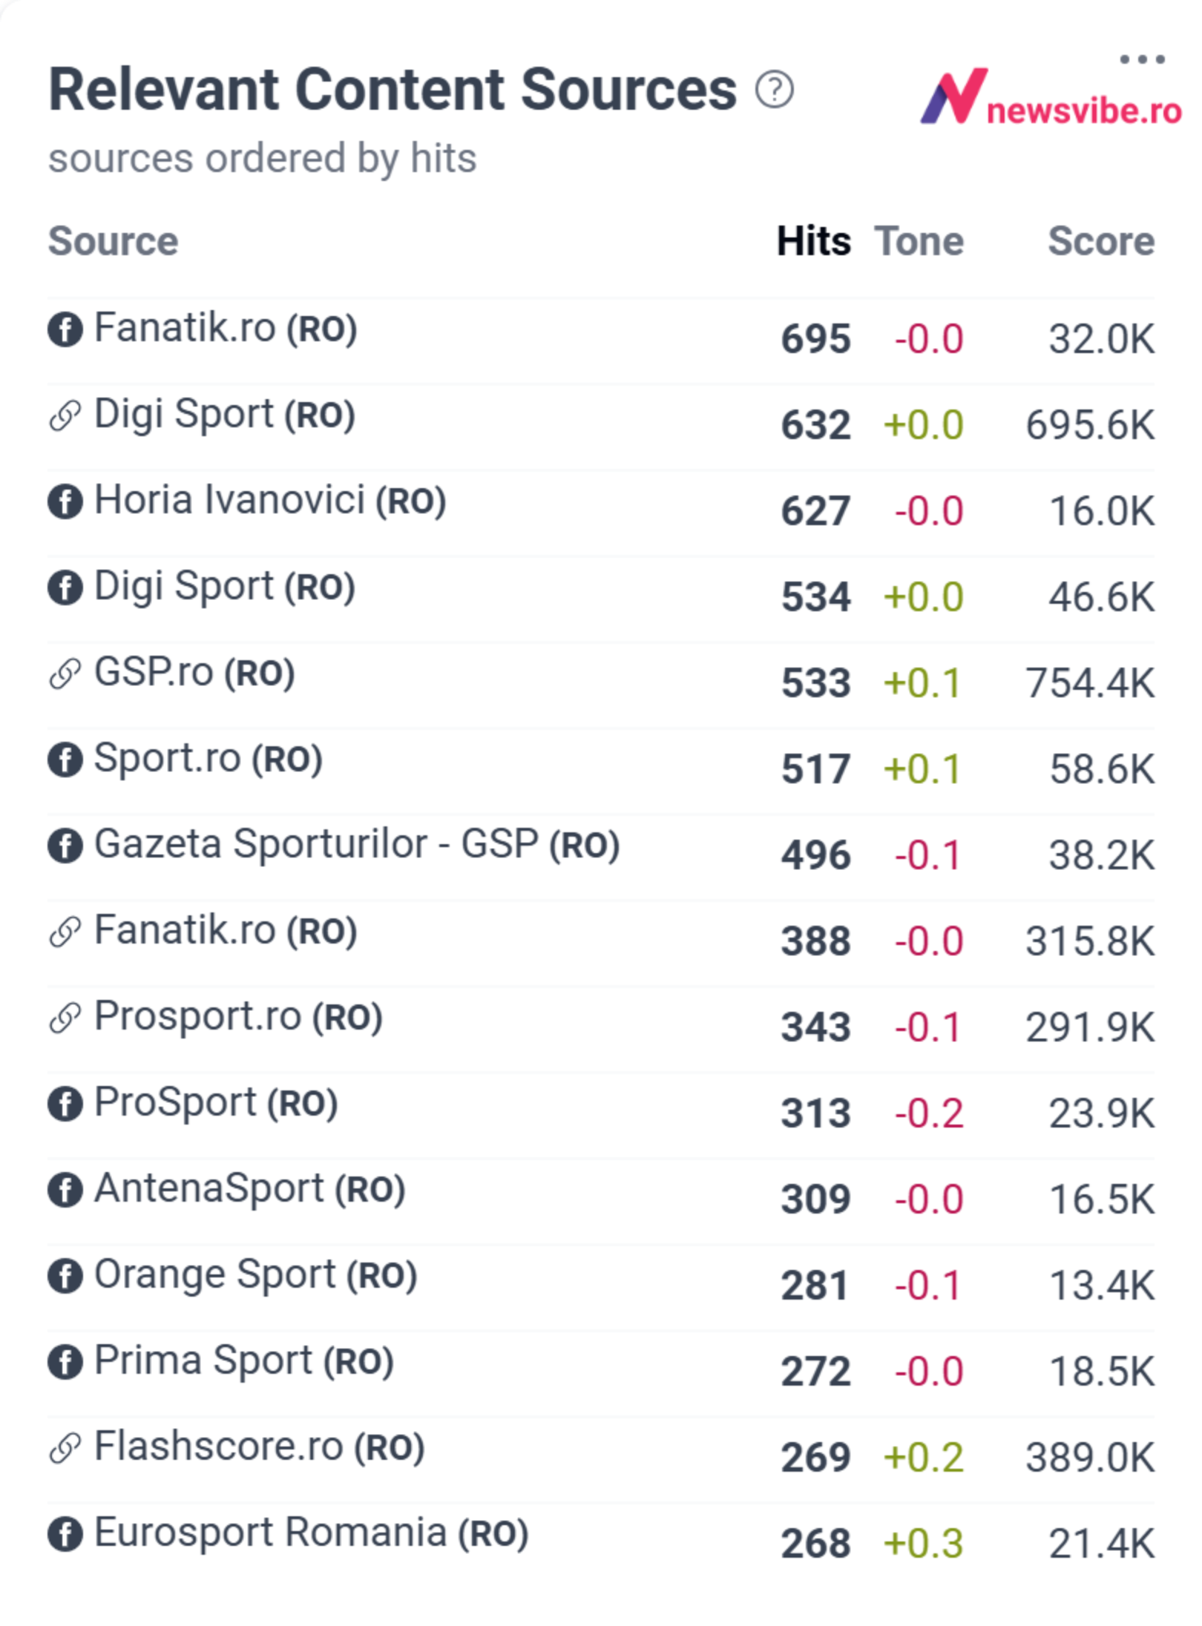Sort by the Source column header
Screen dimensions: 1202x1626
point(114,241)
